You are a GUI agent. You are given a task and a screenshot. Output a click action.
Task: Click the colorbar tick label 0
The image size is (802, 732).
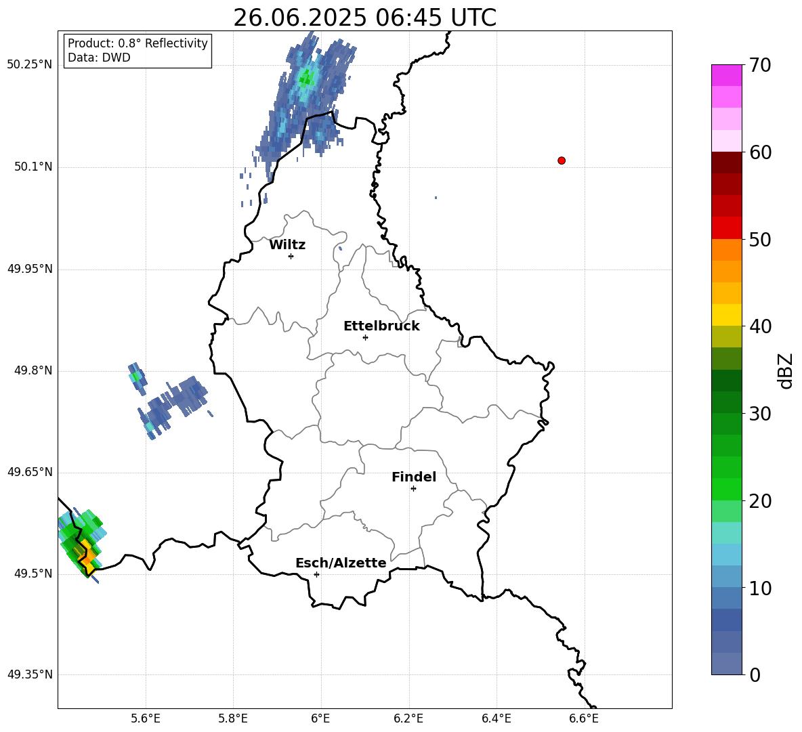pyautogui.click(x=755, y=674)
